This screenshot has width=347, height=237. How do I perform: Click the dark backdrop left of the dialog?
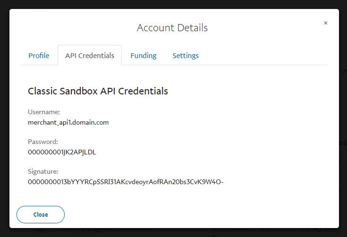[x=4, y=118]
